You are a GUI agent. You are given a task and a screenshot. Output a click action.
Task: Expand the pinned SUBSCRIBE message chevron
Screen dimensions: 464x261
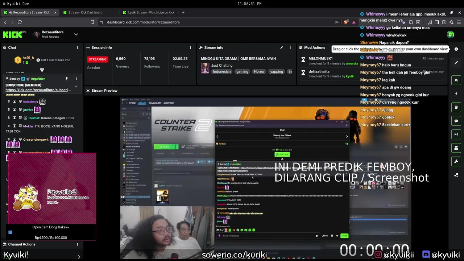coord(76,87)
